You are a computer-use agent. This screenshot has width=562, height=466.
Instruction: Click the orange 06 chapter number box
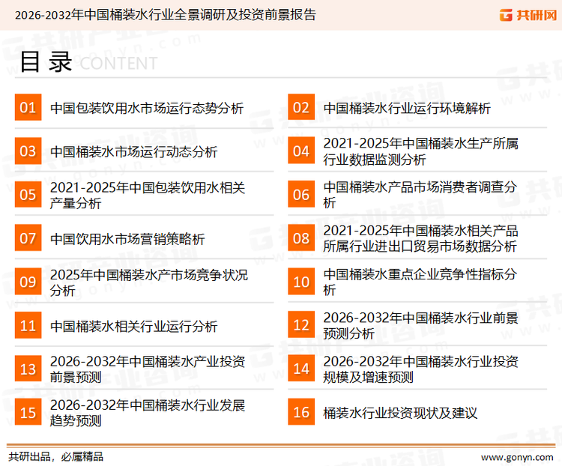301,194
